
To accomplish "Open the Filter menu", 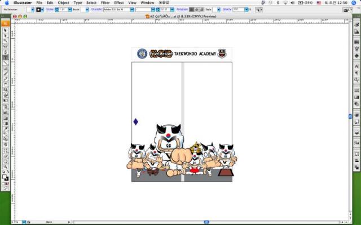I will coord(105,3).
